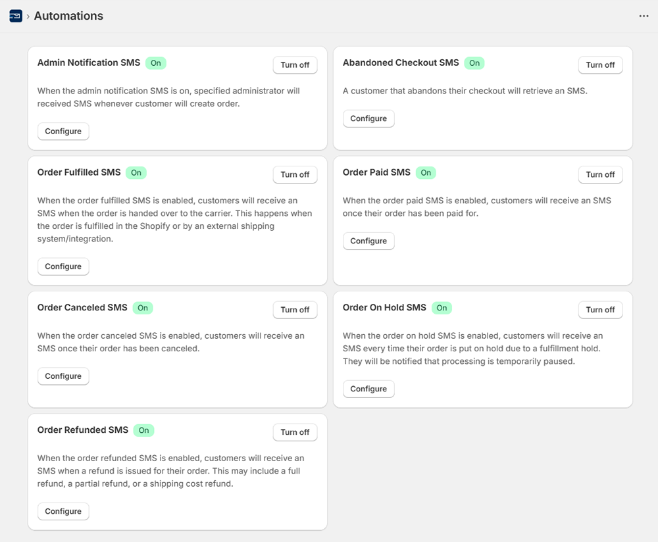Configure the Order Paid SMS

click(368, 241)
